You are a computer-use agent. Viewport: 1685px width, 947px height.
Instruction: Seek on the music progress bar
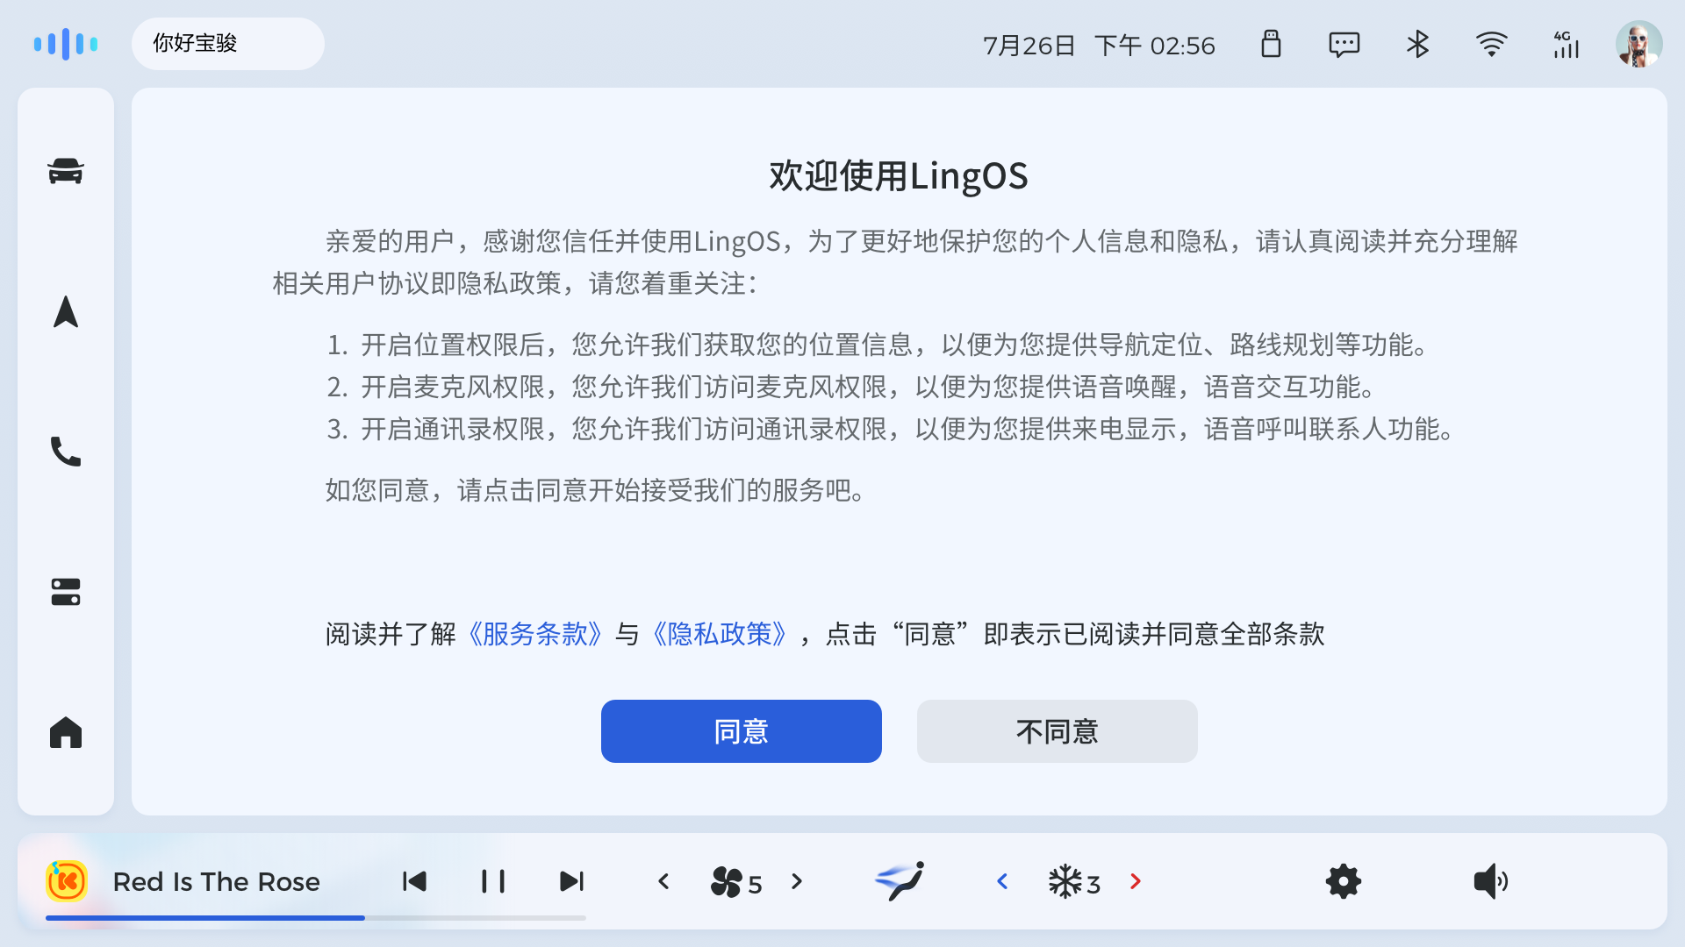coord(316,918)
